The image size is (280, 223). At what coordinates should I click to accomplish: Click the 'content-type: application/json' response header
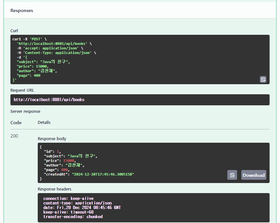coord(77,203)
